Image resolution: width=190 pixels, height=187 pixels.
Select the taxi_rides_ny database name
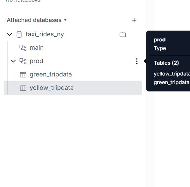click(x=45, y=34)
